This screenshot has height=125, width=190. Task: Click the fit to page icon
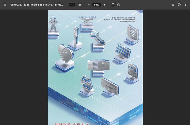[x=113, y=5]
